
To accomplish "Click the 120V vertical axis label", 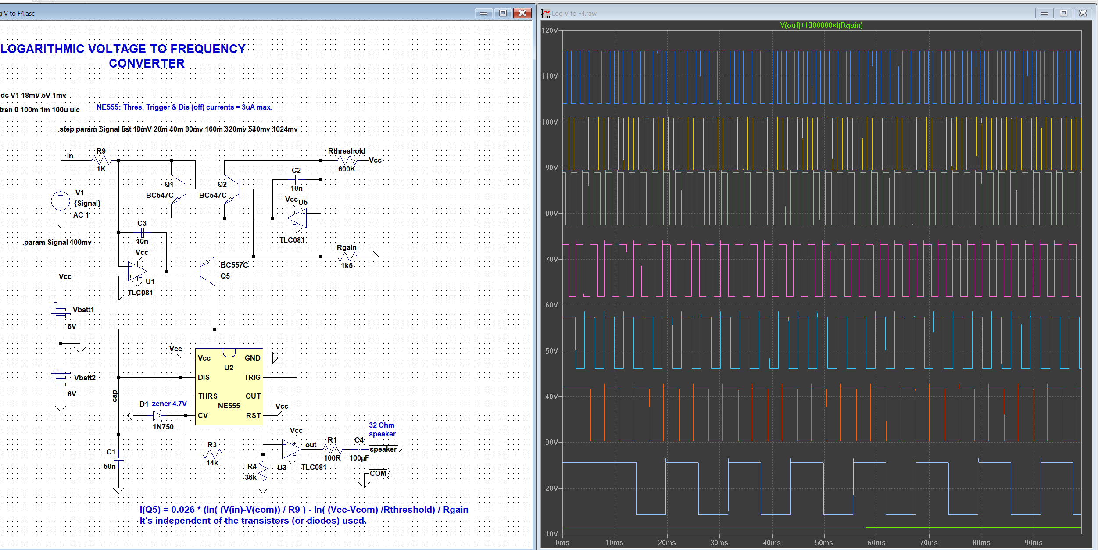I will point(550,30).
